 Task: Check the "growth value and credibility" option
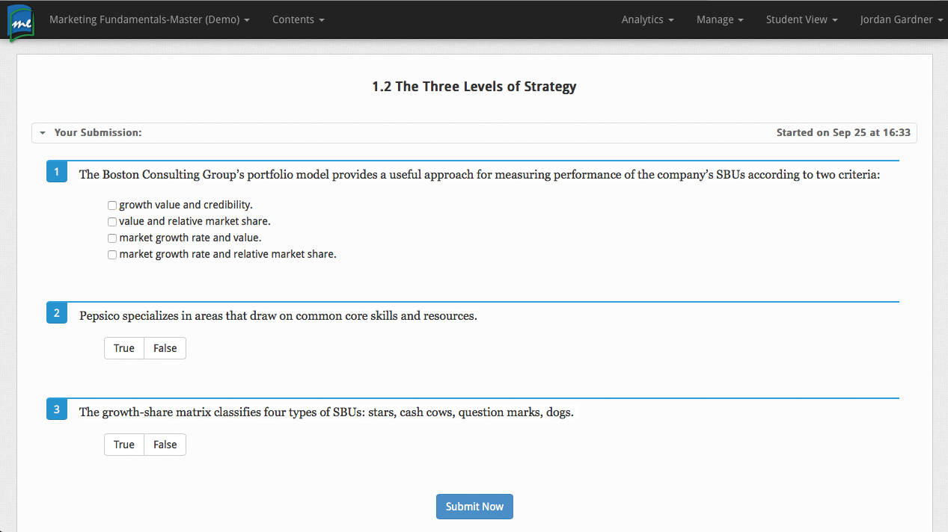[x=111, y=205]
